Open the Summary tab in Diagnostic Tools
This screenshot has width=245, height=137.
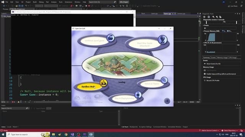click(x=206, y=57)
